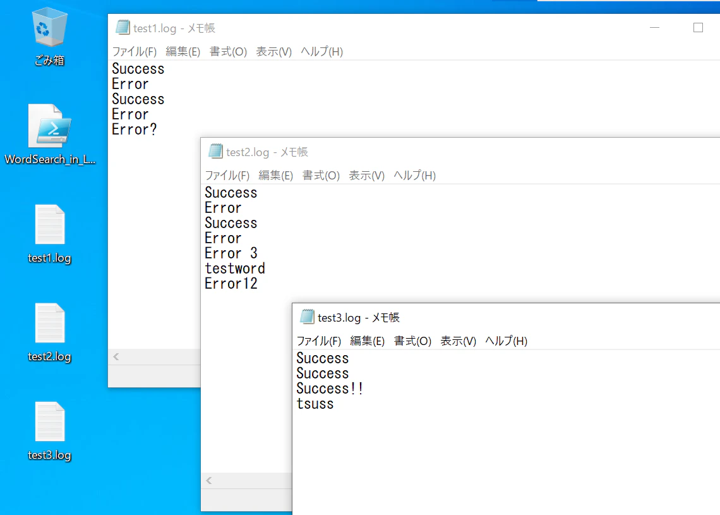Image resolution: width=720 pixels, height=515 pixels.
Task: Click the 'Error?' line in test1.log
Action: [134, 130]
